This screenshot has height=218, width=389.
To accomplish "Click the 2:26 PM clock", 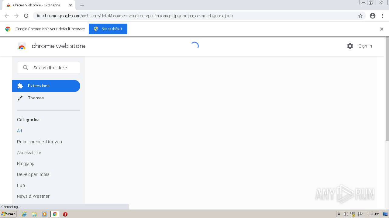I will (373, 214).
